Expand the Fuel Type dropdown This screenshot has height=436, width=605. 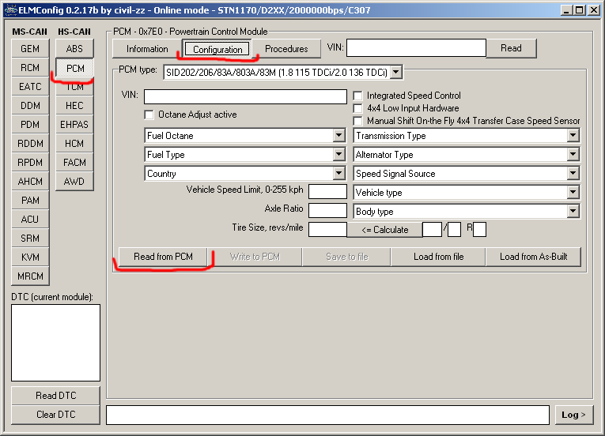click(x=338, y=154)
